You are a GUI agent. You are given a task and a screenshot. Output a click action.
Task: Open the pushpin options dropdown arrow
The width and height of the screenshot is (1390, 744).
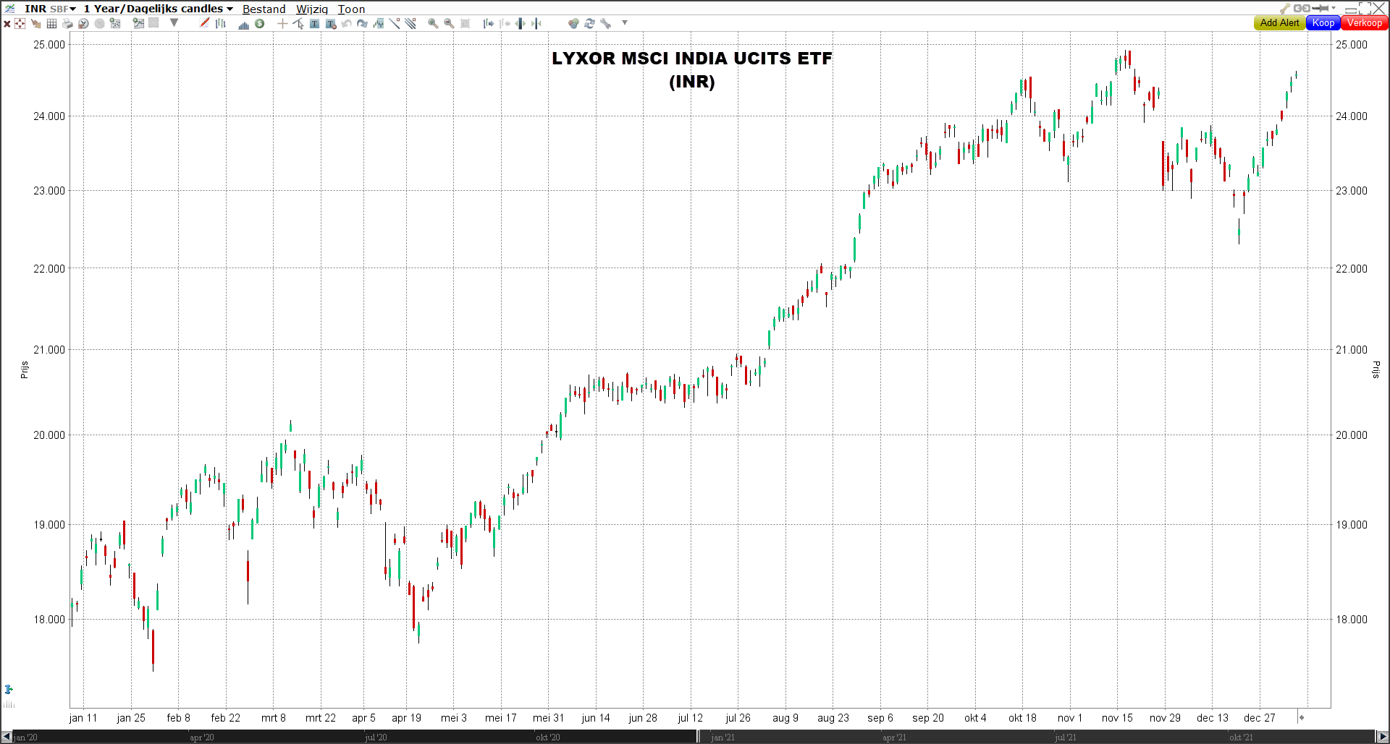pos(1334,8)
